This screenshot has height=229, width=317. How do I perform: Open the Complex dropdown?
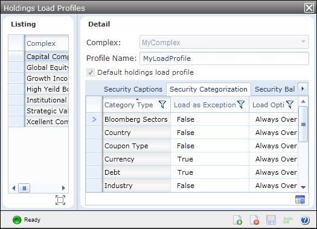[224, 42]
